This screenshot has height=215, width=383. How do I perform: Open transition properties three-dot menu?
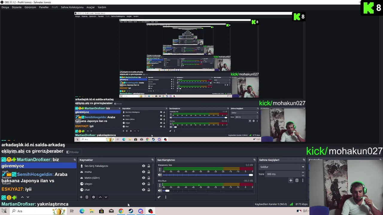pos(303,180)
